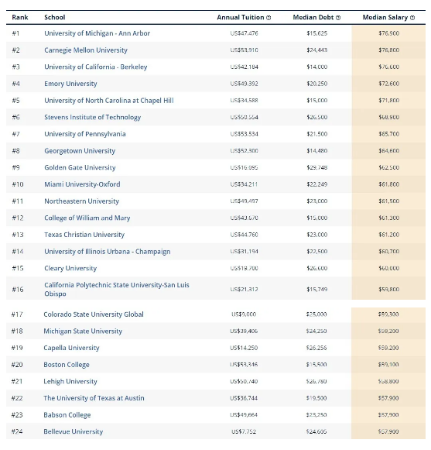
Task: Click the Rank column header
Action: [20, 18]
